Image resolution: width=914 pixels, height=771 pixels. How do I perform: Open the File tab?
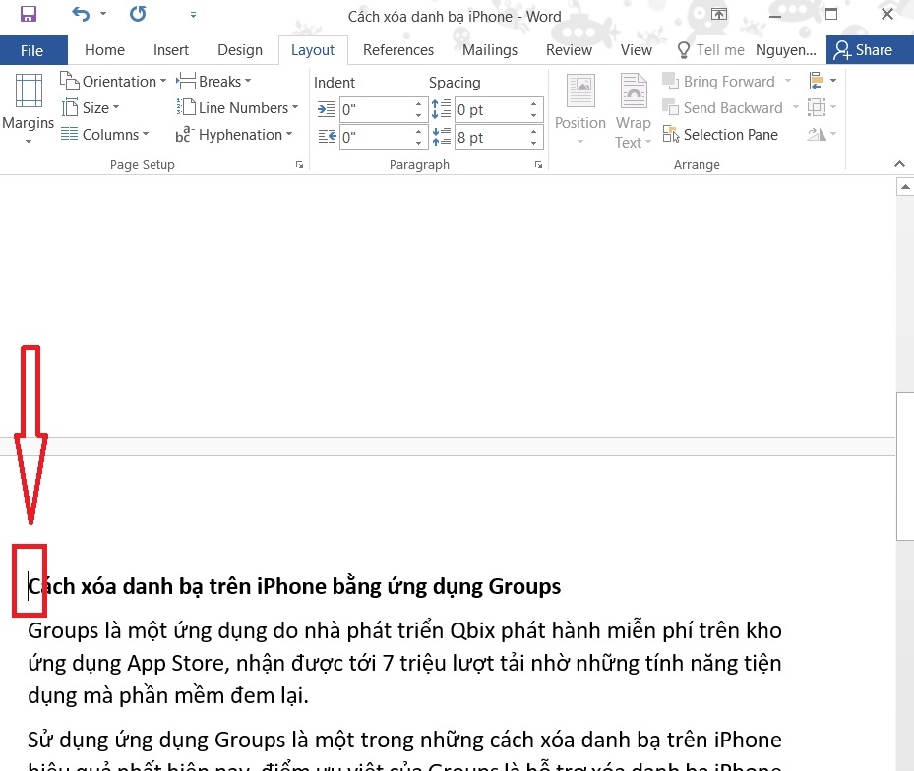[32, 51]
